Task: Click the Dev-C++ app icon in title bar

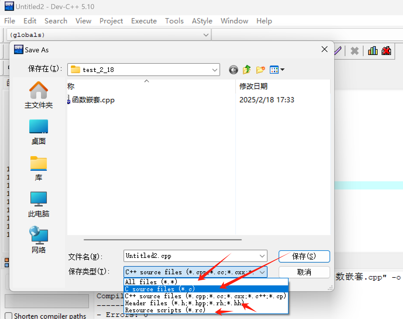Action: (x=9, y=6)
